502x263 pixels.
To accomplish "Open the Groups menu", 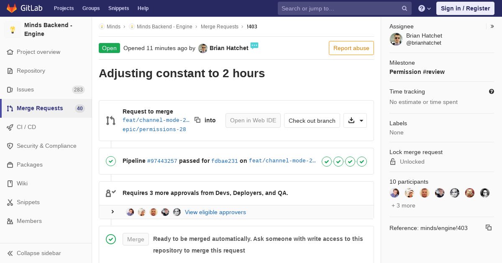I will (91, 8).
